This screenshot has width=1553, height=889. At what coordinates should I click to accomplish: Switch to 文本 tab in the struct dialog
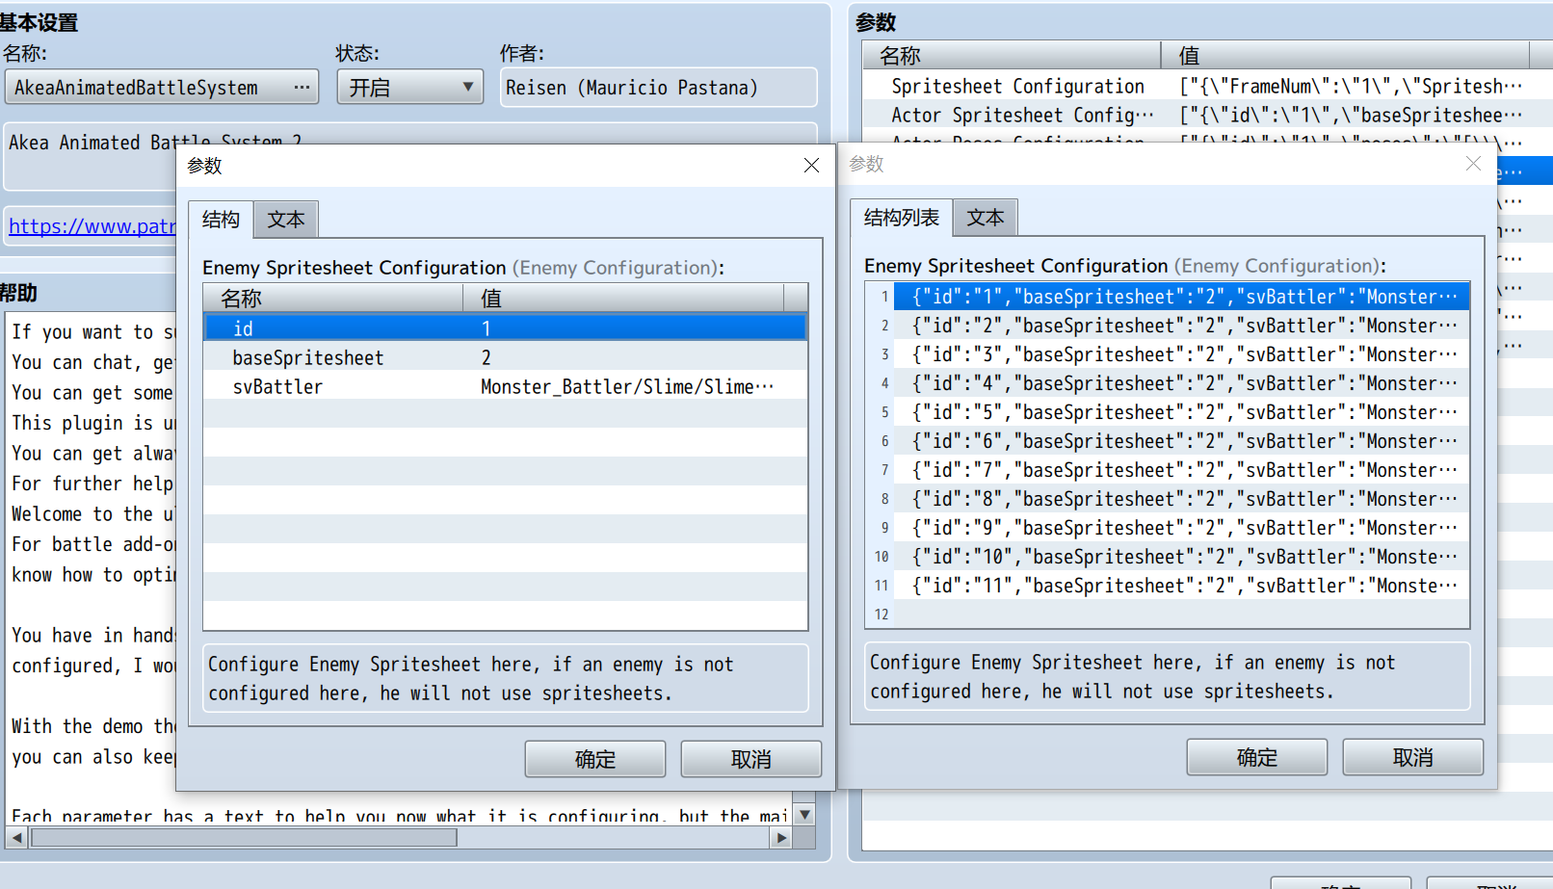tap(286, 220)
